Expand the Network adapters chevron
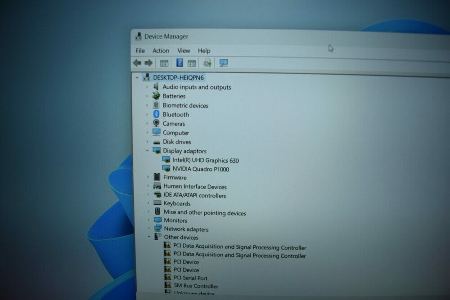This screenshot has width=450, height=300. (148, 228)
